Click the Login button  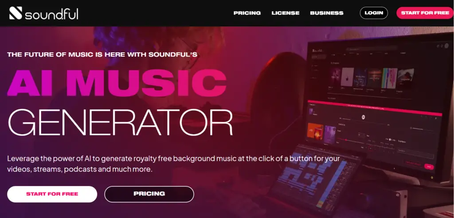click(374, 13)
